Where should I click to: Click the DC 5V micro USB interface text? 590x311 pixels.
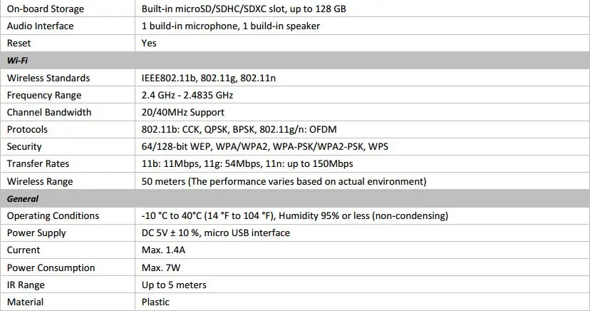(x=216, y=233)
